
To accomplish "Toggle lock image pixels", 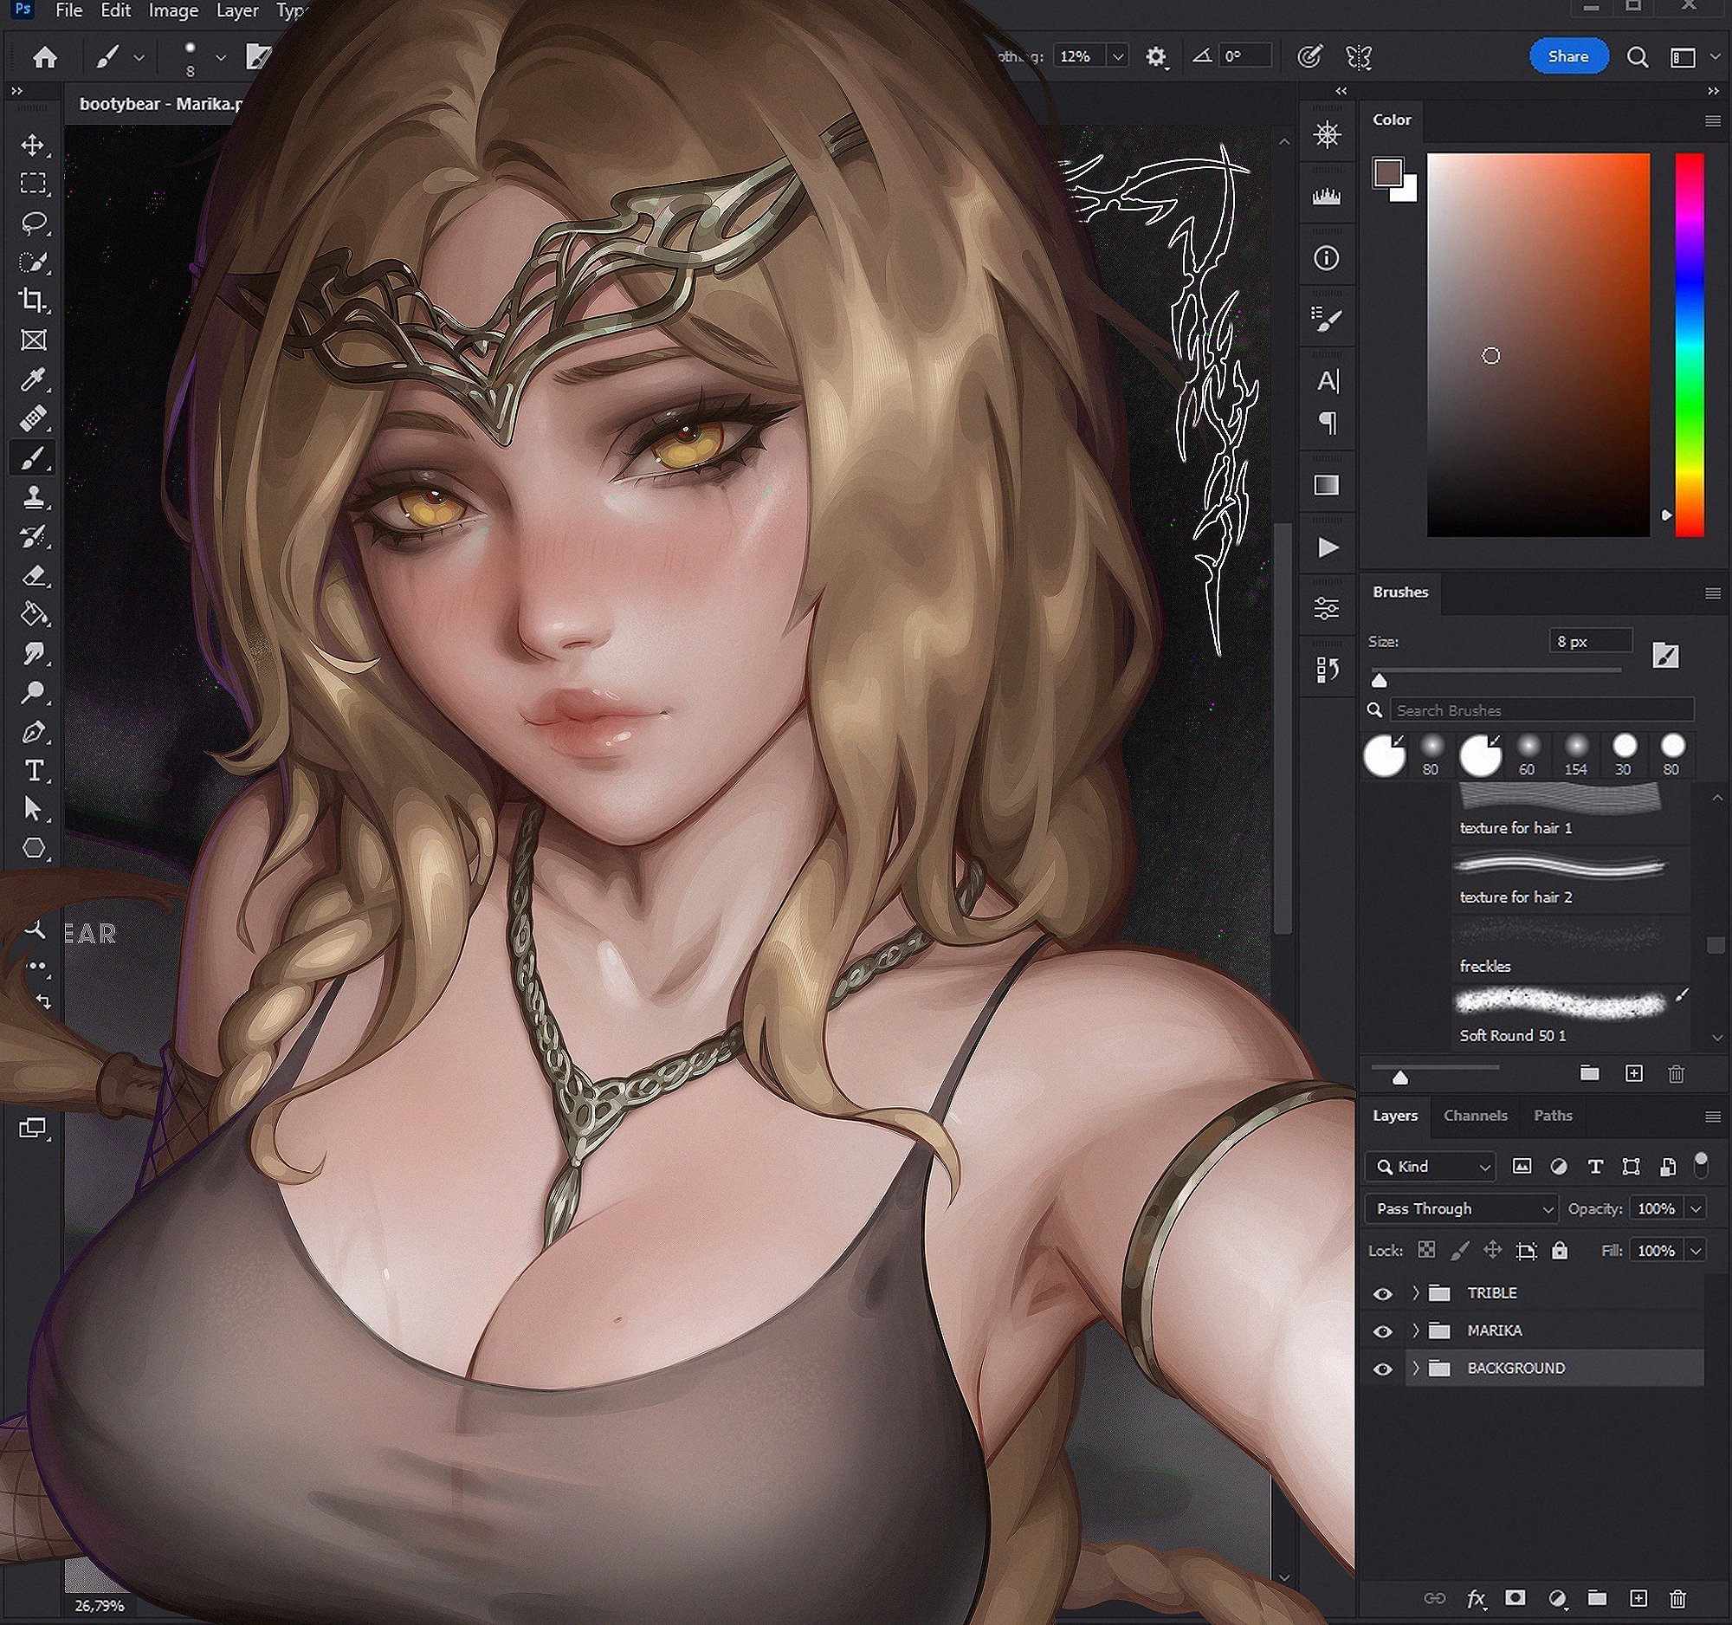I will [1459, 1250].
